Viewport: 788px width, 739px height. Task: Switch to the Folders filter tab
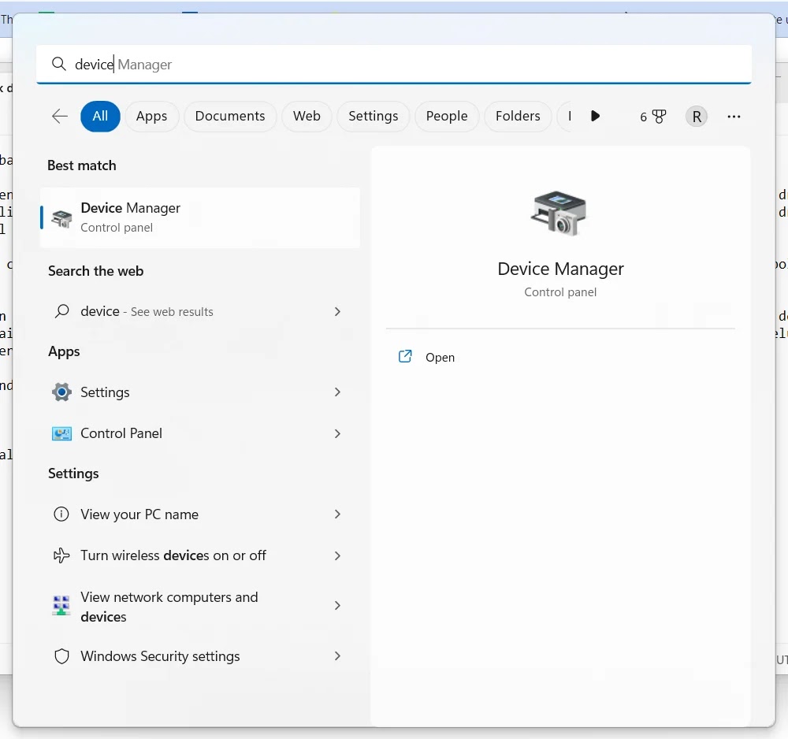pos(518,116)
